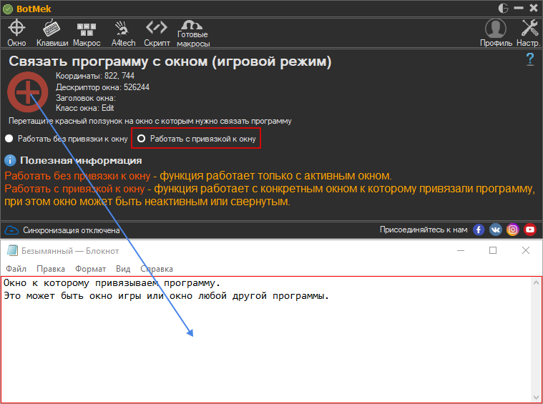Image resolution: width=543 pixels, height=404 pixels.
Task: Open the Справка menu in Блокнот
Action: (x=157, y=269)
